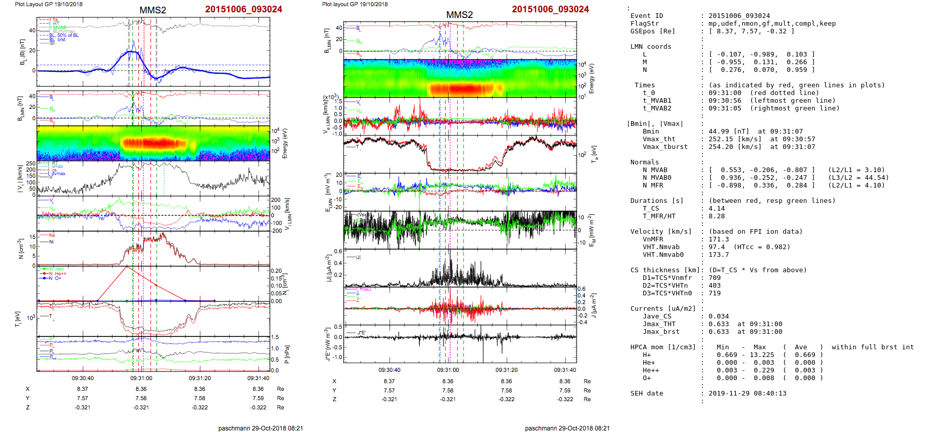
Task: Click the "CS thickness [km]" heading
Action: [x=665, y=270]
